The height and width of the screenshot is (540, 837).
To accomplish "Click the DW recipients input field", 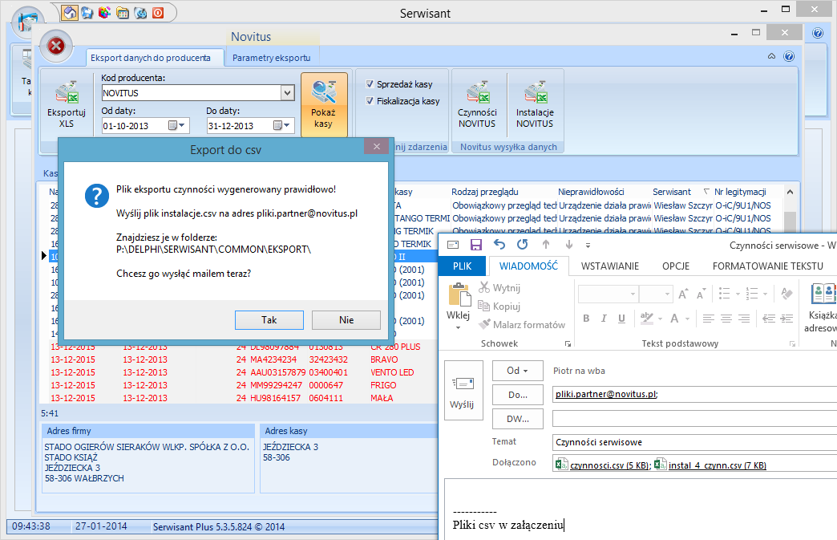I will (694, 419).
